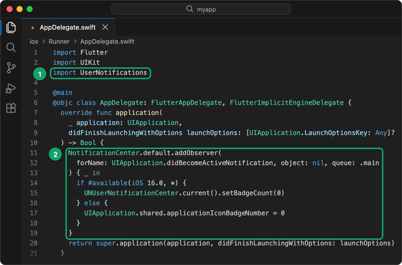Click the return keyword on line 20
Screen dimensions: 402x265
pos(80,243)
